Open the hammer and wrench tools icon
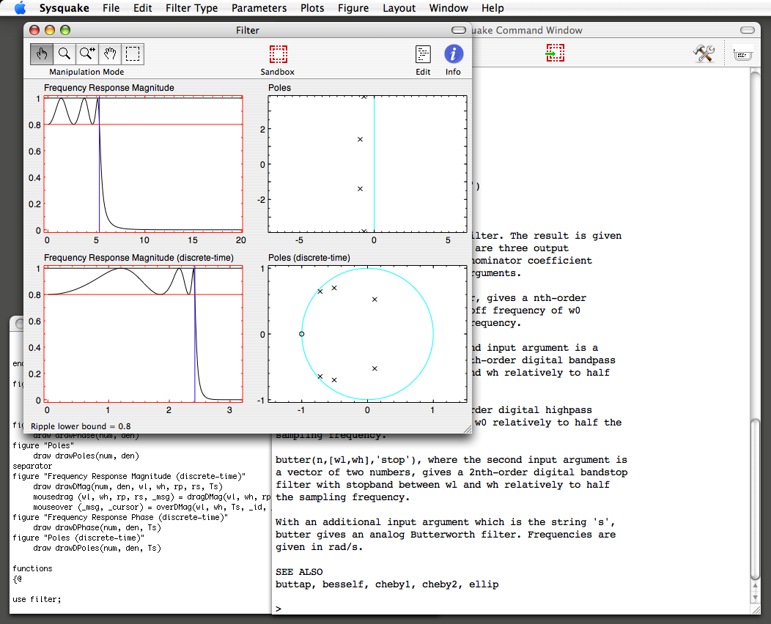Viewport: 771px width, 624px height. [x=704, y=53]
